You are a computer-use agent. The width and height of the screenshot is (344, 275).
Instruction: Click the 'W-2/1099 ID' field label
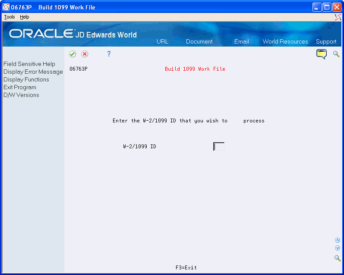pos(139,147)
